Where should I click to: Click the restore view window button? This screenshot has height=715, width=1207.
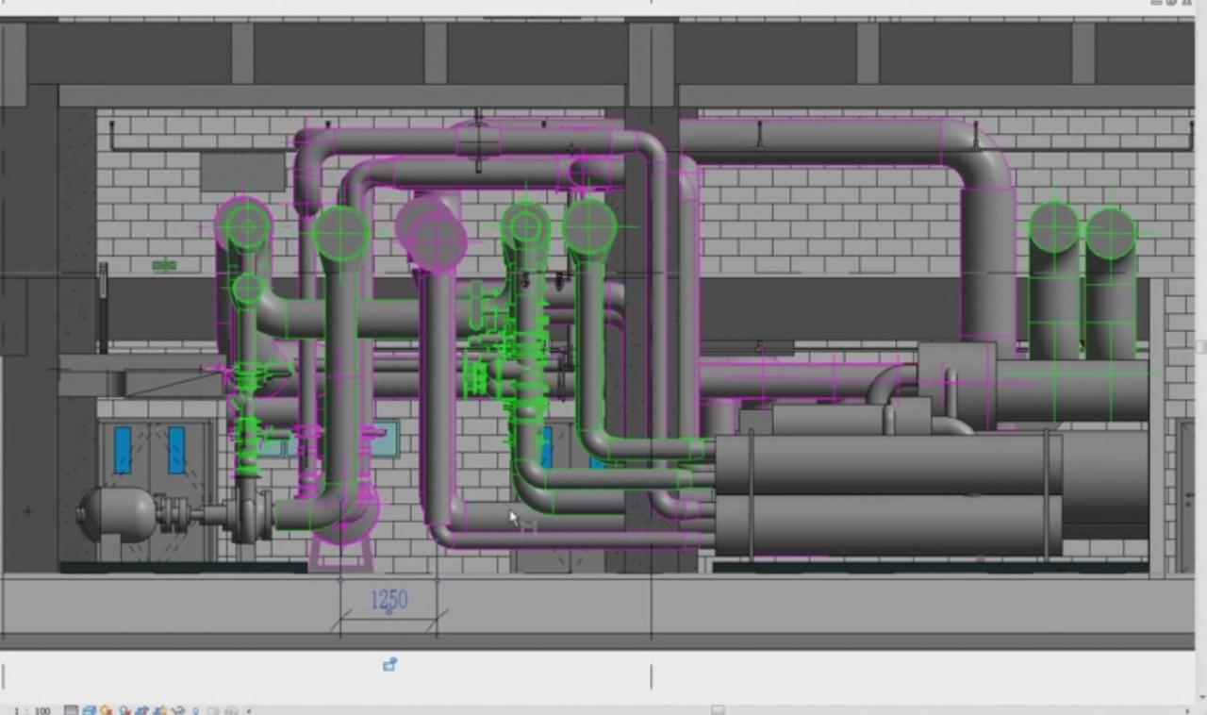tap(1171, 3)
